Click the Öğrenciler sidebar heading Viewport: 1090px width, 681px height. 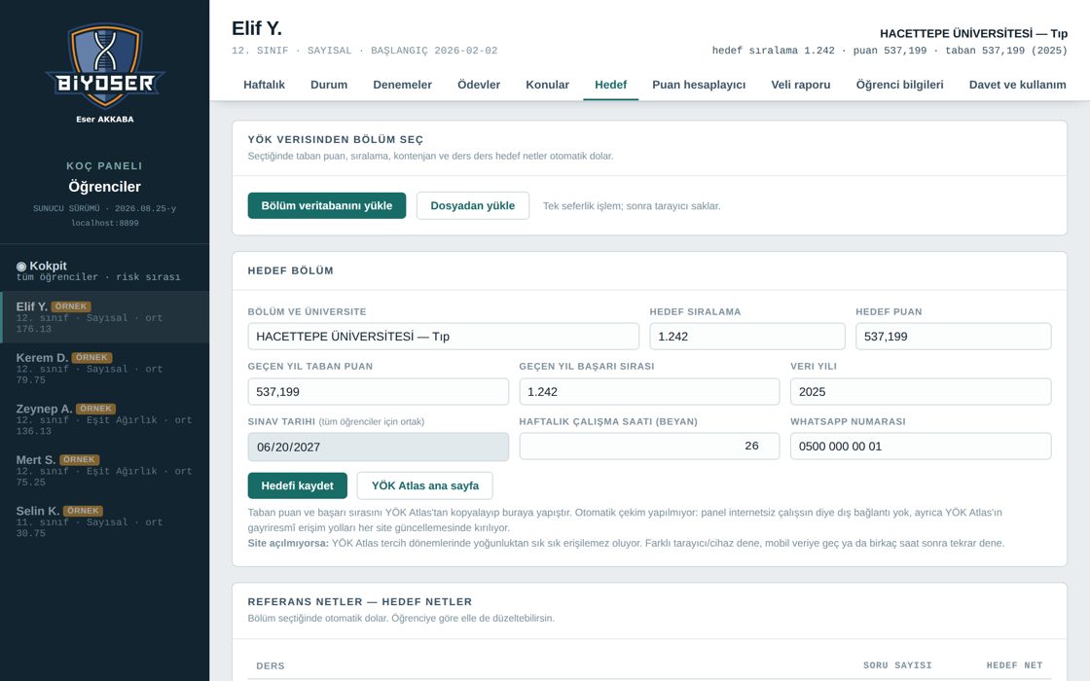[104, 187]
